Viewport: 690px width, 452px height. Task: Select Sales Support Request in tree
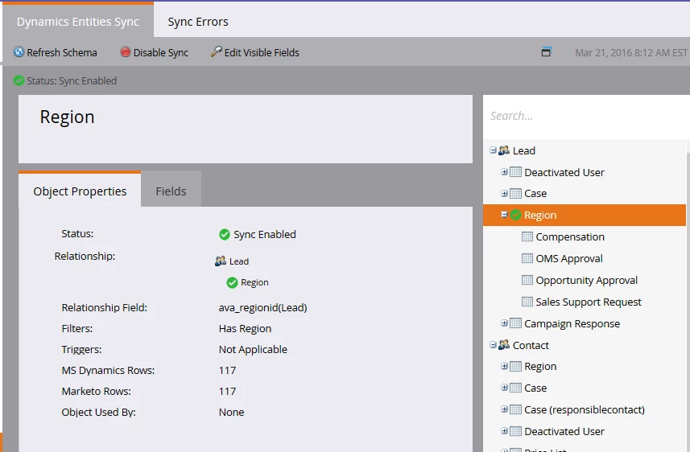coord(589,302)
